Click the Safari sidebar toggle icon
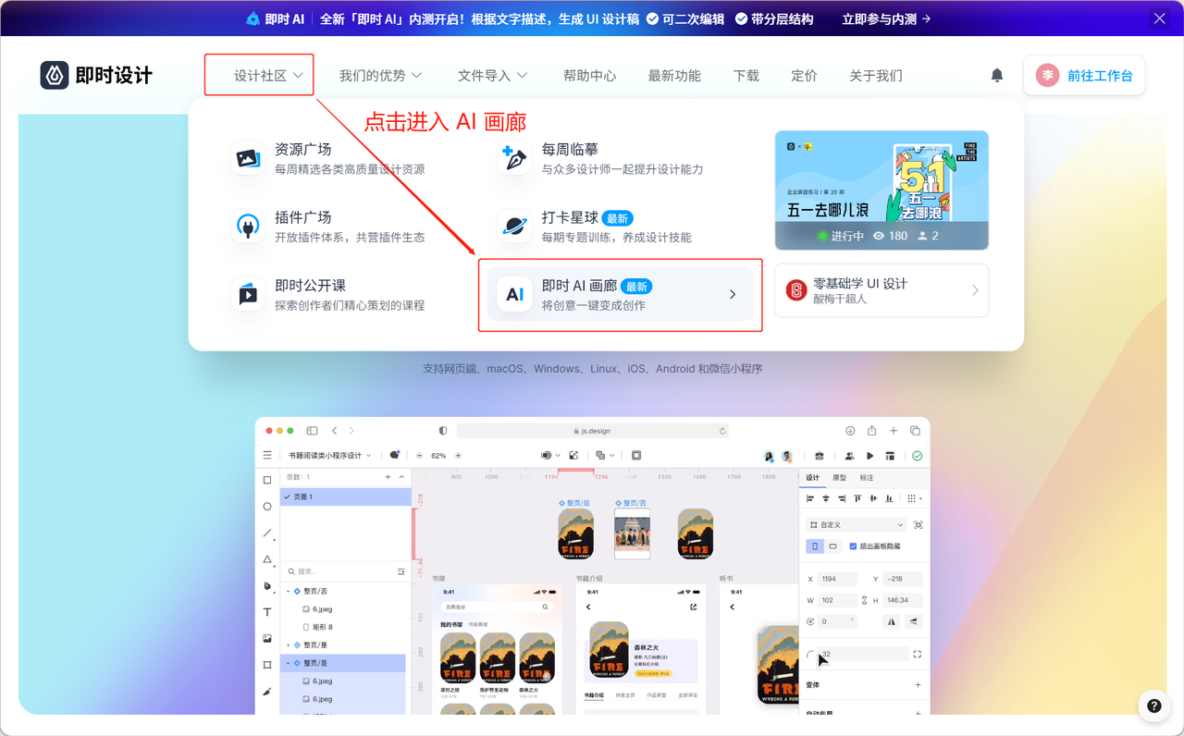This screenshot has height=736, width=1184. pos(312,431)
